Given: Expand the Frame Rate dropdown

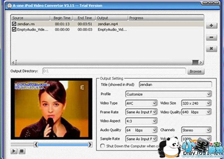Looking at the screenshot, I should point(141,112).
